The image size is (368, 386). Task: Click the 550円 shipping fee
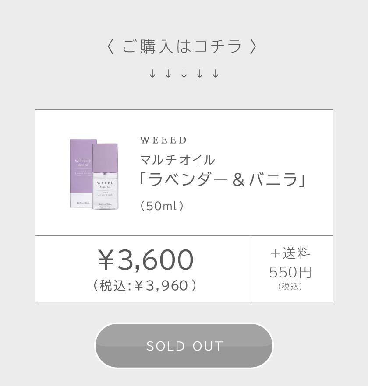(x=290, y=272)
